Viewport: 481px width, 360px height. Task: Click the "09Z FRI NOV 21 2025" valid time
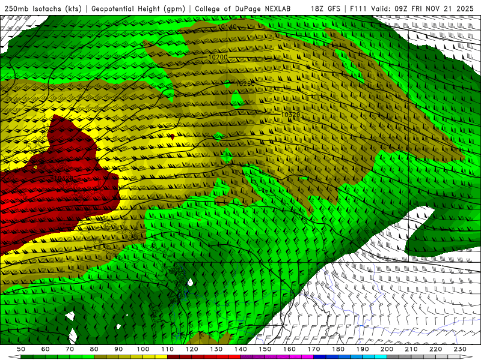(434, 9)
